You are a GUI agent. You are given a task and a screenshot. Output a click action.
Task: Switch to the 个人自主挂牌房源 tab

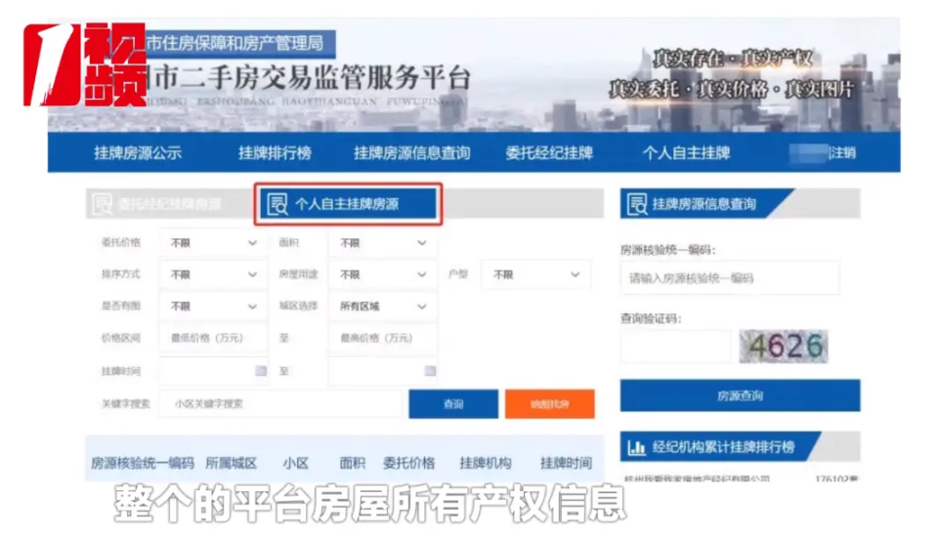click(348, 204)
